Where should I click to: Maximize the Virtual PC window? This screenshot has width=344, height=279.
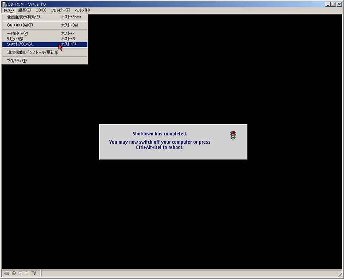(333, 4)
